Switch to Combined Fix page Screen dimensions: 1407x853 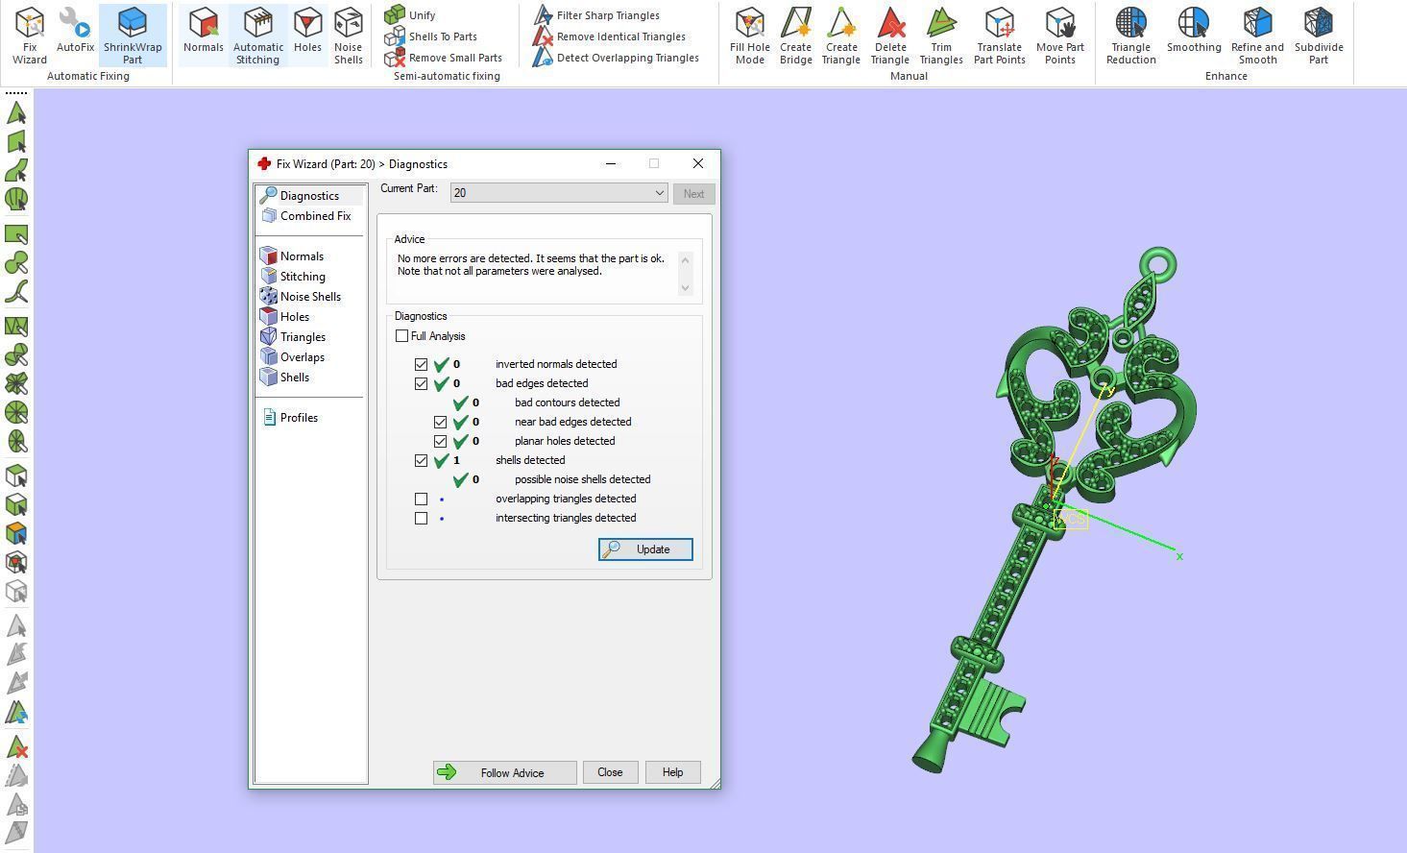(x=315, y=216)
